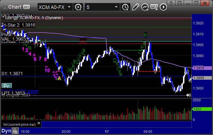
Task: Click the pop-out window button in title bar
Action: pyautogui.click(x=179, y=3)
